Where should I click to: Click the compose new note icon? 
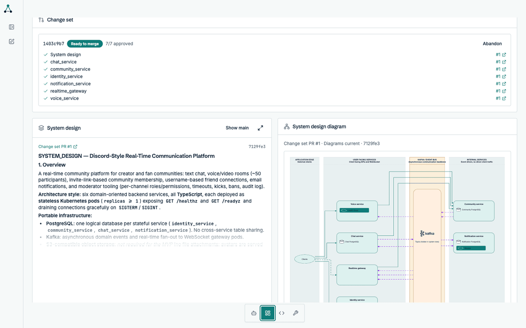(11, 42)
